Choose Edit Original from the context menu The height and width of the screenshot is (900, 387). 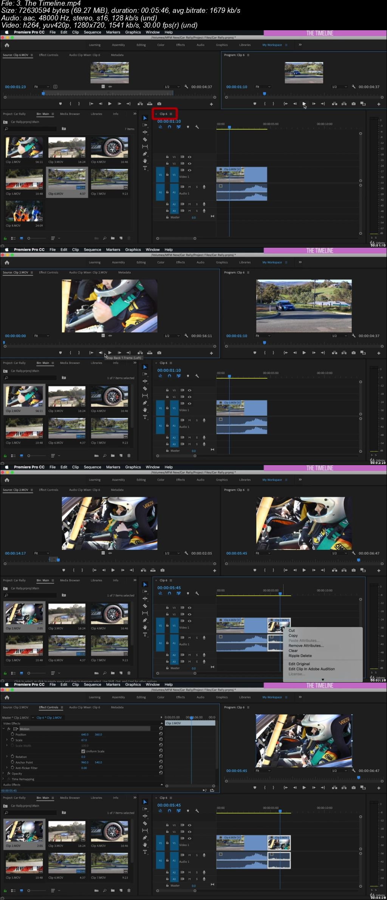[x=299, y=664]
